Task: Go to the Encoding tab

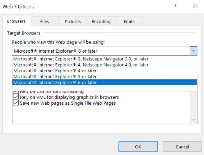Action: [x=101, y=21]
